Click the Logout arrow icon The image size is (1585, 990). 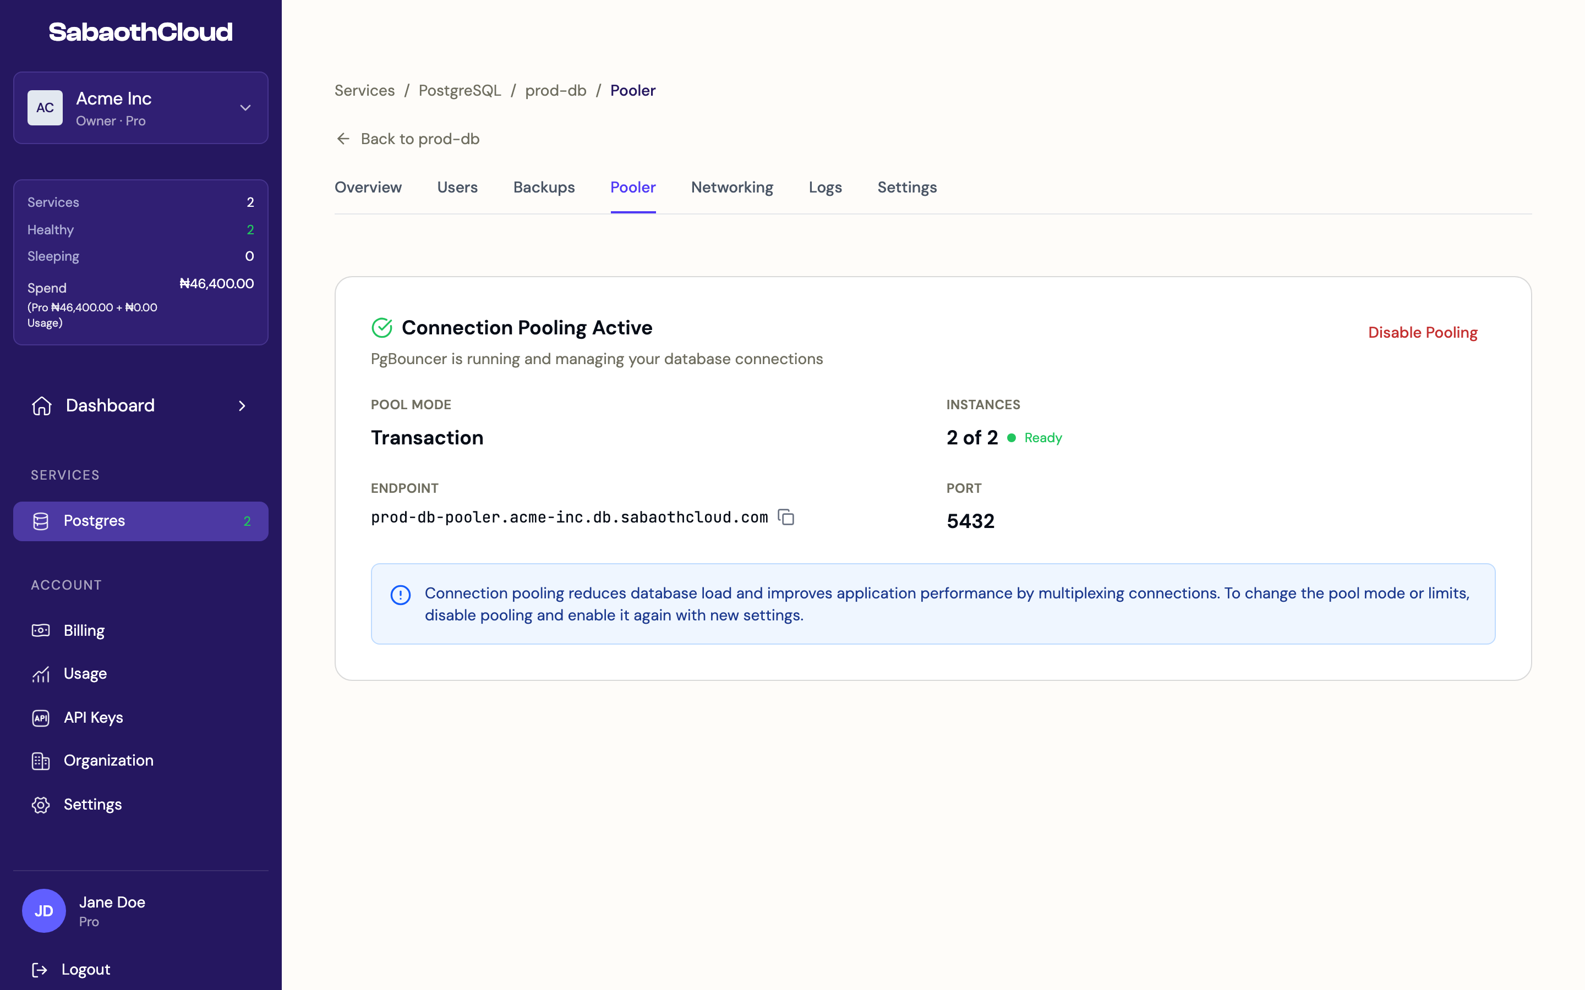pos(39,970)
